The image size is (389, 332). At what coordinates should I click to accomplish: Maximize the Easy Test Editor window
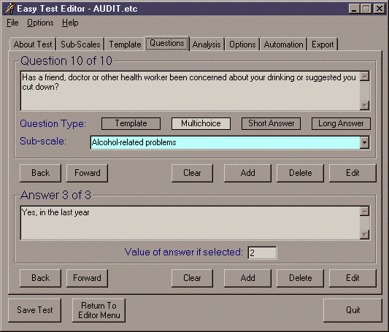tap(366, 9)
